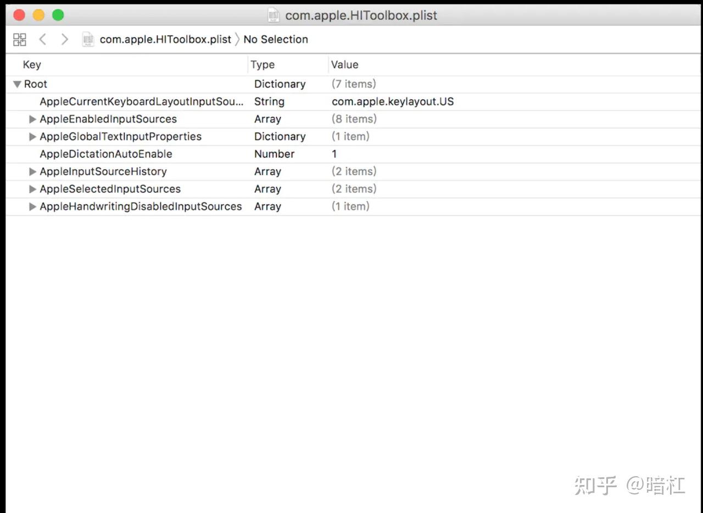Click the Value column header

pos(345,65)
